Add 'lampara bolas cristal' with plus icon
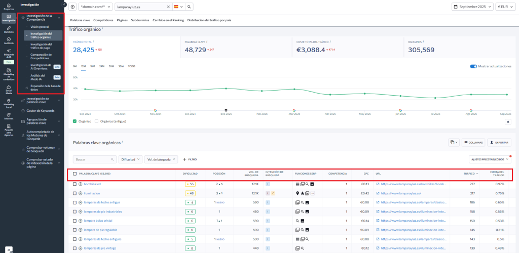Screen dimensions: 519x253 [81, 221]
